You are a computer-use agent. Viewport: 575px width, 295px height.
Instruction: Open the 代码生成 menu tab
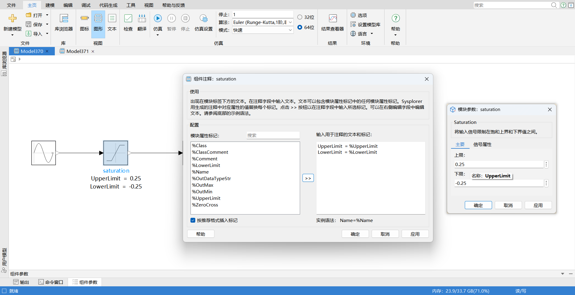(x=108, y=5)
